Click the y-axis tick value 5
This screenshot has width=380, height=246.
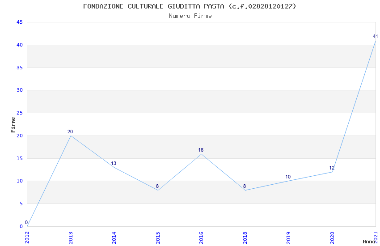tap(21, 204)
